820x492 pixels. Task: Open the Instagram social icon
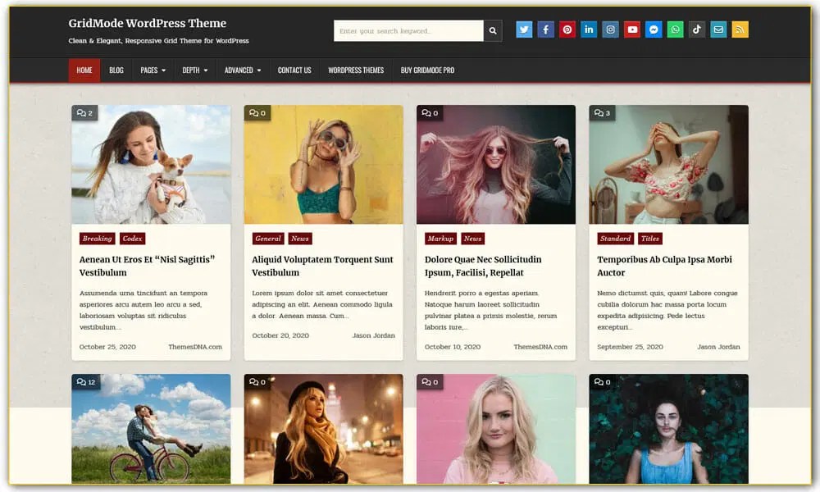point(610,29)
